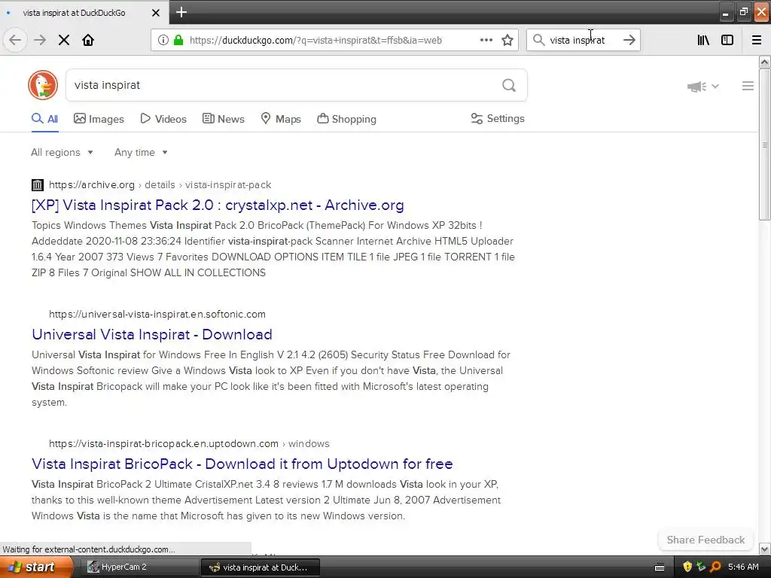Viewport: 771px width, 578px height.
Task: Click the archive.org result URL breadcrumb
Action: click(x=160, y=185)
